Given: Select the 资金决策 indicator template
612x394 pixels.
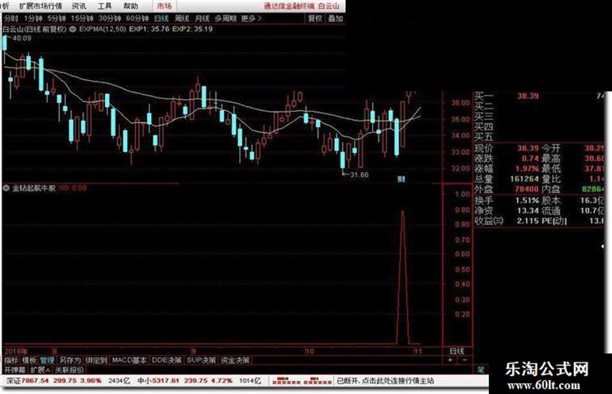Looking at the screenshot, I should 235,360.
